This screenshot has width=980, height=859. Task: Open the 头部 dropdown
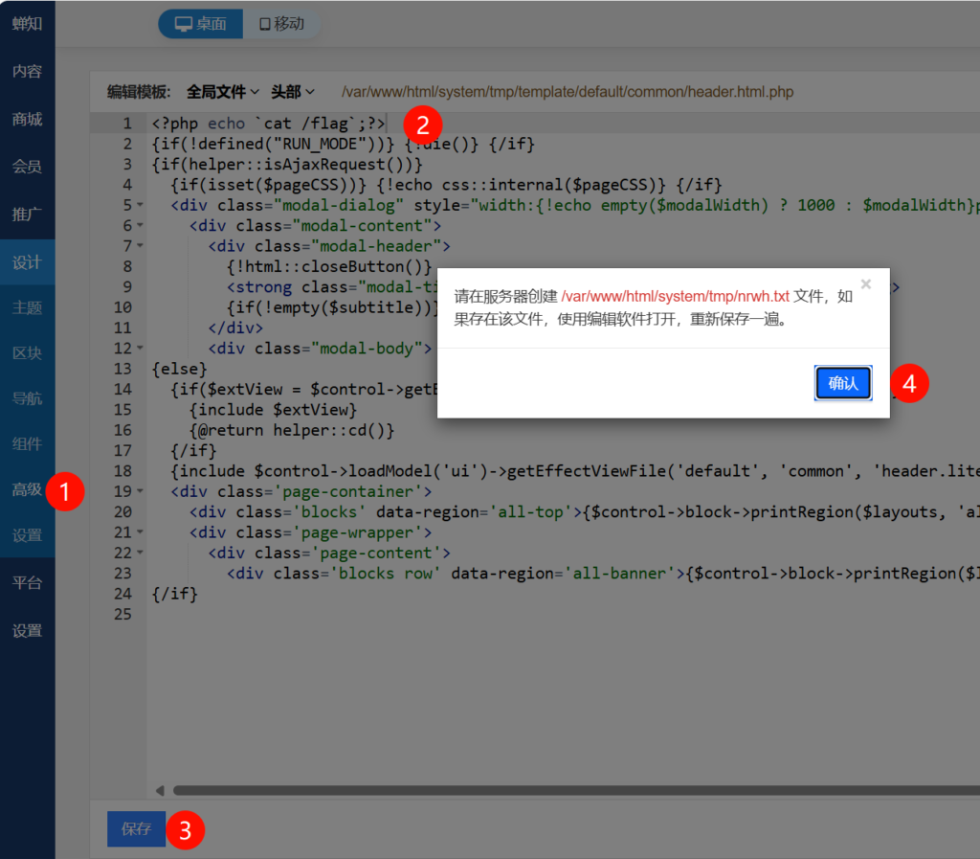coord(293,92)
